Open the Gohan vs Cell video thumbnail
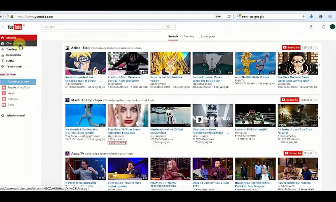 171,63
